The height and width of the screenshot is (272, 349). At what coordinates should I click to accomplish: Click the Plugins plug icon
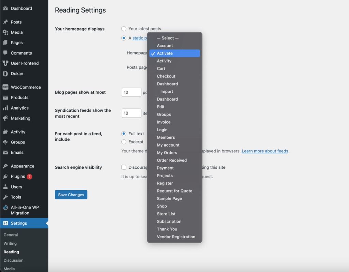5,177
